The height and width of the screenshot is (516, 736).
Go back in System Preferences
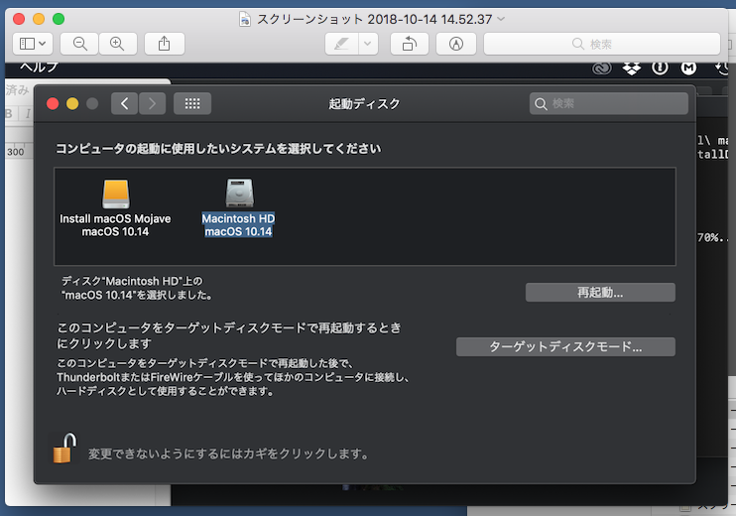pos(124,104)
